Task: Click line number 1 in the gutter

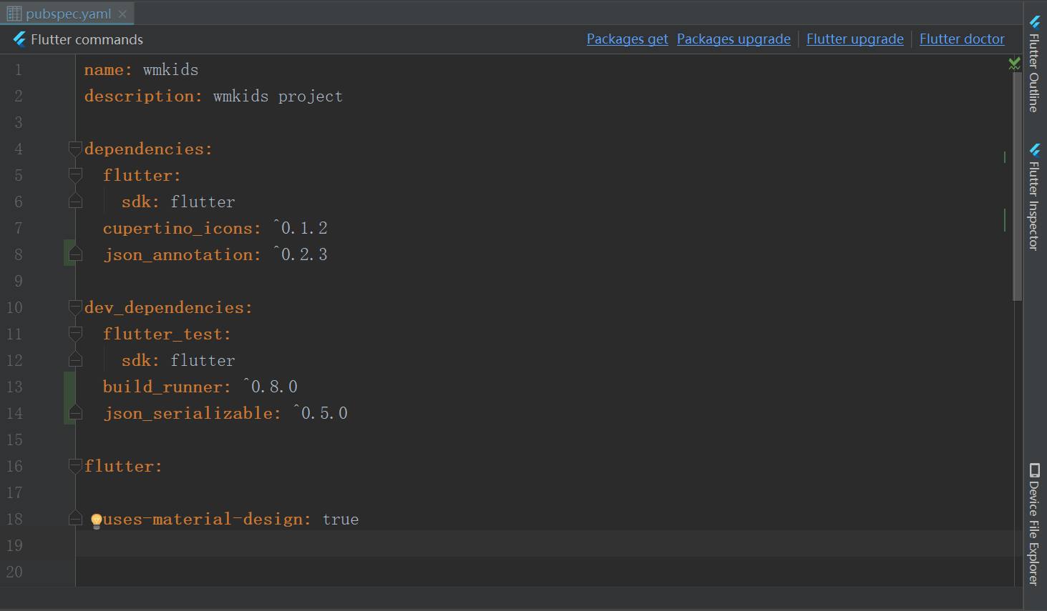Action: pyautogui.click(x=19, y=70)
